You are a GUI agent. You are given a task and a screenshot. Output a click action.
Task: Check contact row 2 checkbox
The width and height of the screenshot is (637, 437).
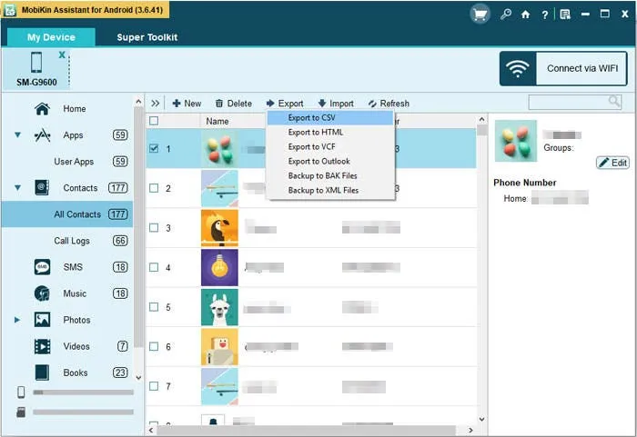[x=154, y=188]
